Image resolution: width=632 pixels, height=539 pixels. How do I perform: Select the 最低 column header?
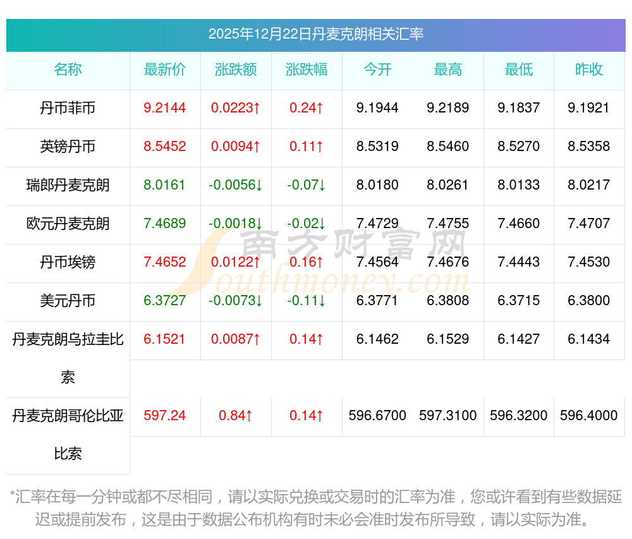click(519, 70)
